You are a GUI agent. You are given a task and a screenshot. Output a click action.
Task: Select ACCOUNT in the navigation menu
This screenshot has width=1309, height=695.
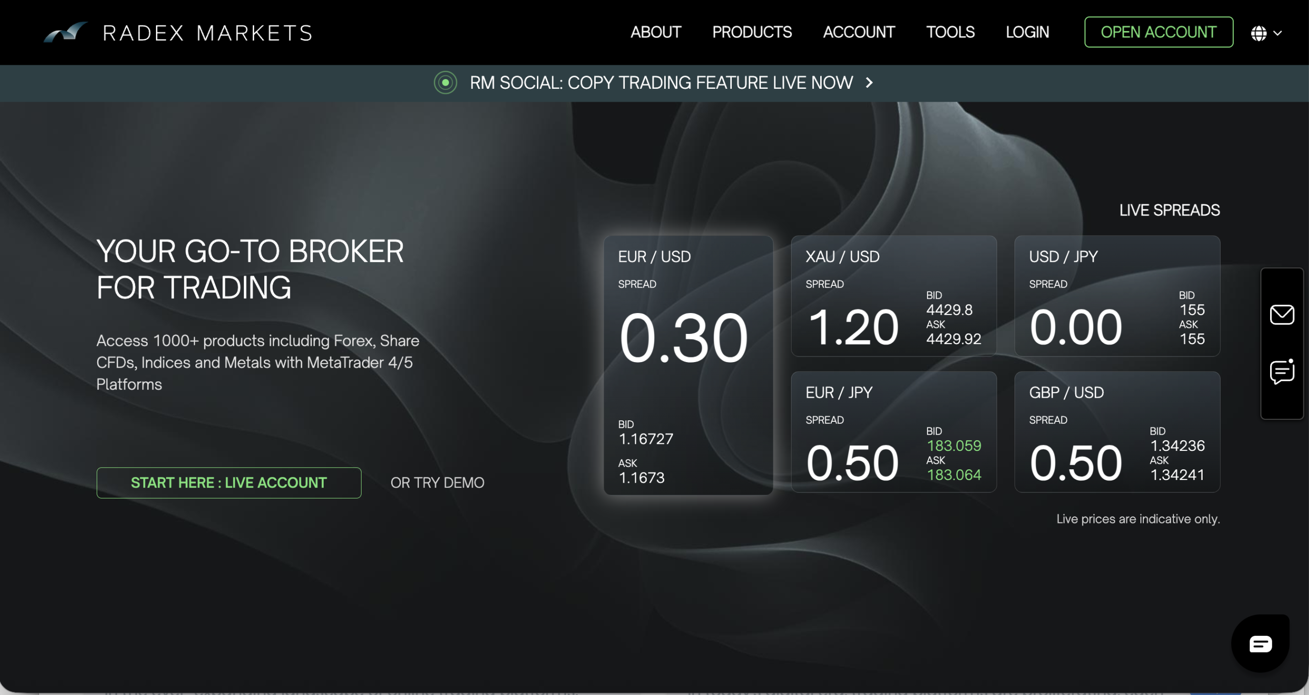(x=859, y=32)
